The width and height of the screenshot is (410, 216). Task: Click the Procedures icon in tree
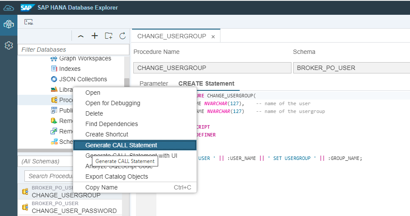(54, 100)
